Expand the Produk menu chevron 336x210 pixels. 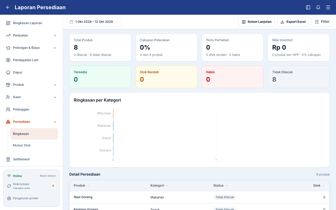(x=55, y=85)
